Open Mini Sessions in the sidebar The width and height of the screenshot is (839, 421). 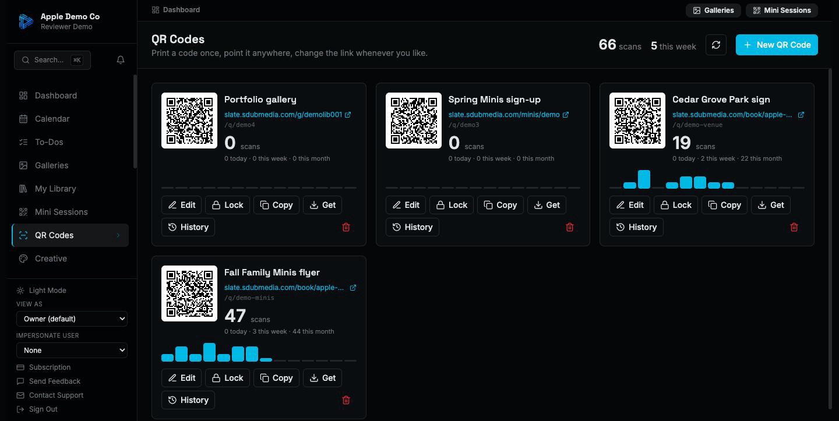pyautogui.click(x=70, y=212)
